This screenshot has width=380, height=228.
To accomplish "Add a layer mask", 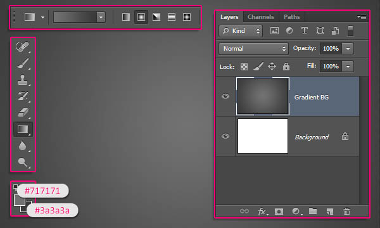I will [x=279, y=212].
